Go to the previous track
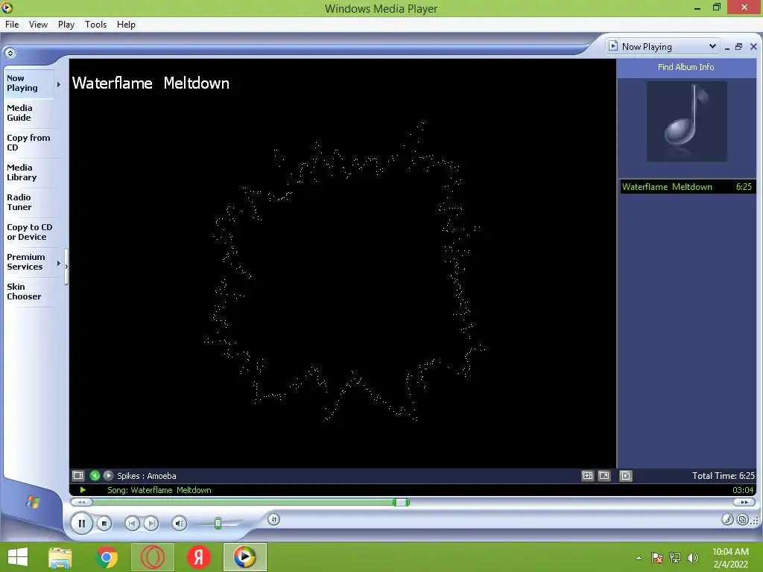 132,524
